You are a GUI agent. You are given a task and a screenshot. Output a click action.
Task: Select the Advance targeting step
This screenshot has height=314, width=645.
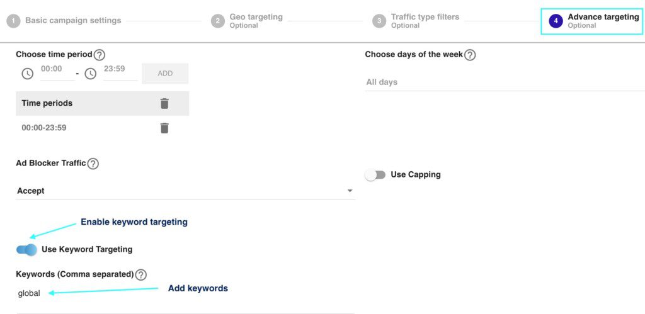tap(593, 21)
